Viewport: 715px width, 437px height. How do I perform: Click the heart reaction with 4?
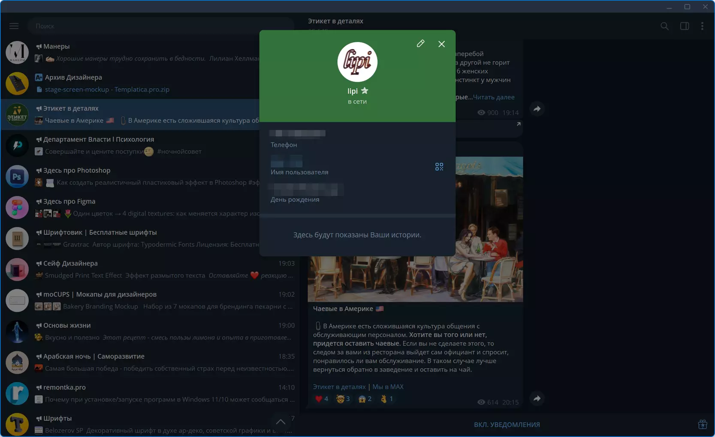pos(322,399)
